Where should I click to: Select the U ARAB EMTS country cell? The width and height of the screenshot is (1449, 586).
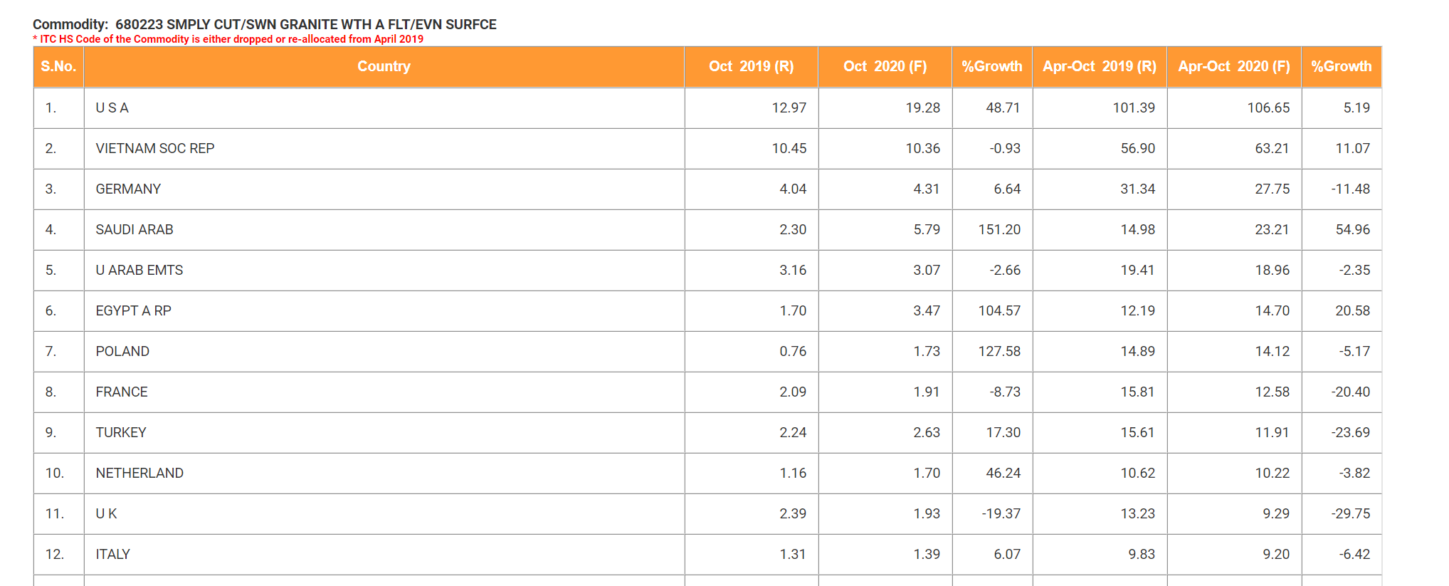point(139,271)
